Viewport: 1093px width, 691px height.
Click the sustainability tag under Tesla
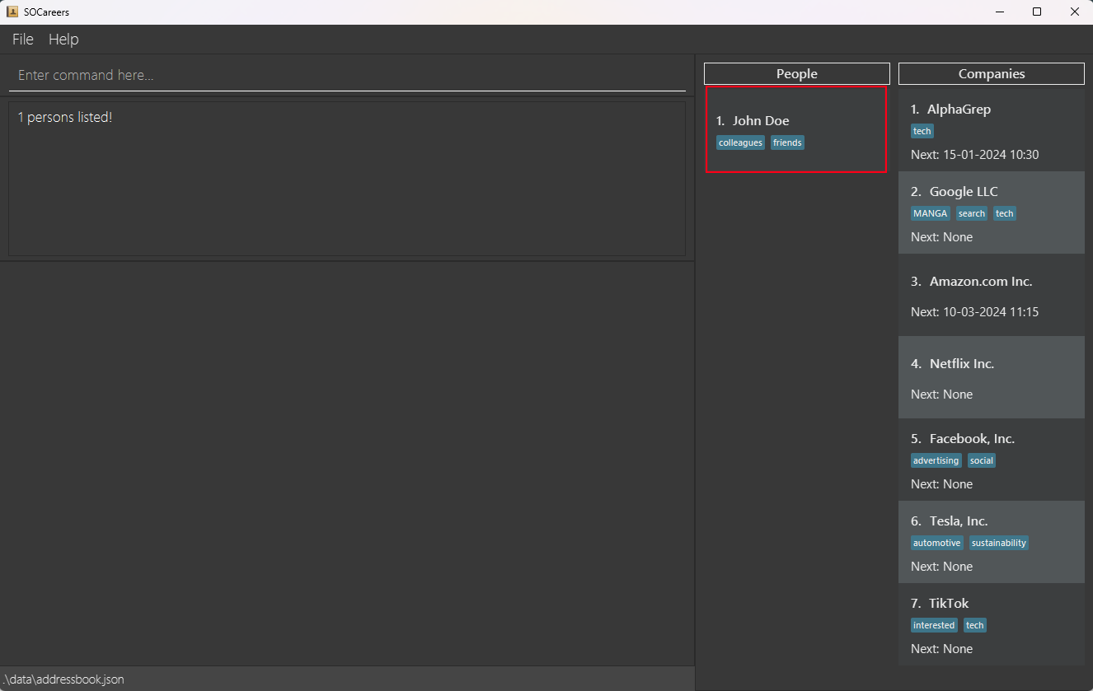tap(998, 543)
